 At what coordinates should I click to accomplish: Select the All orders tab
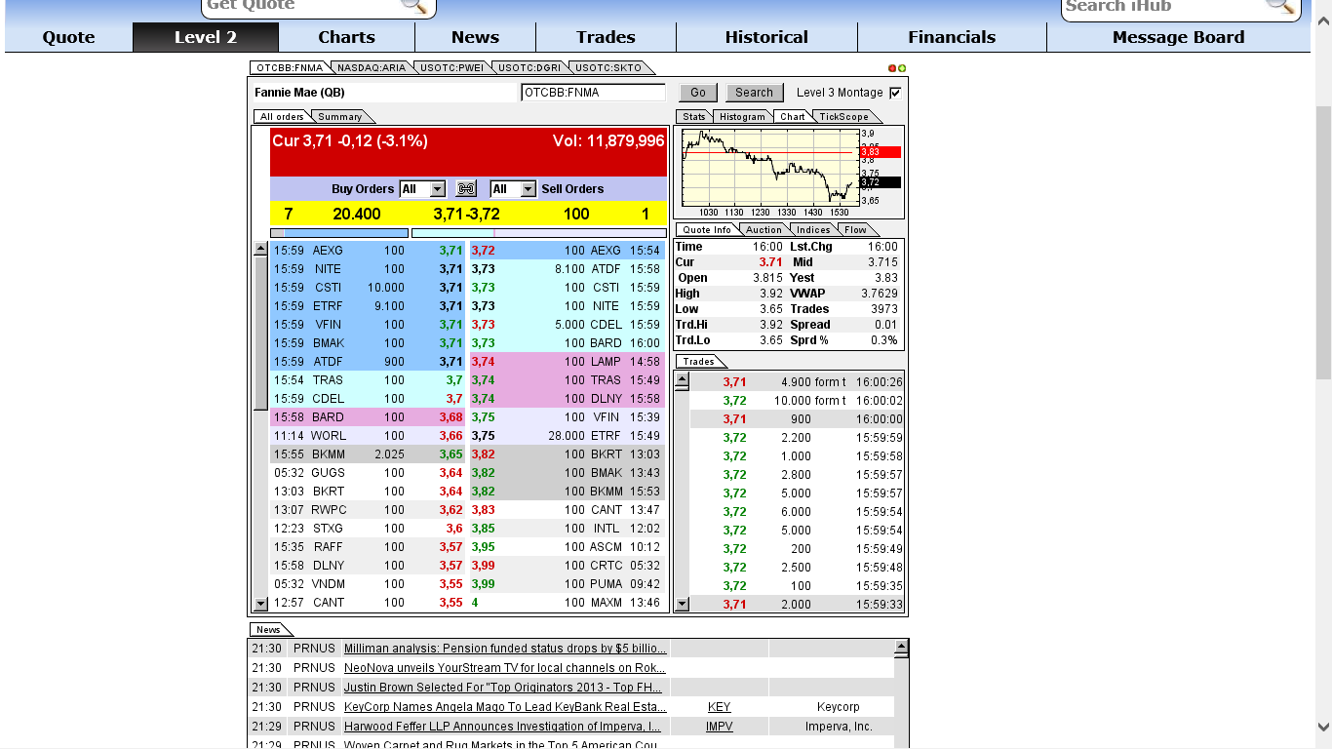(x=282, y=117)
